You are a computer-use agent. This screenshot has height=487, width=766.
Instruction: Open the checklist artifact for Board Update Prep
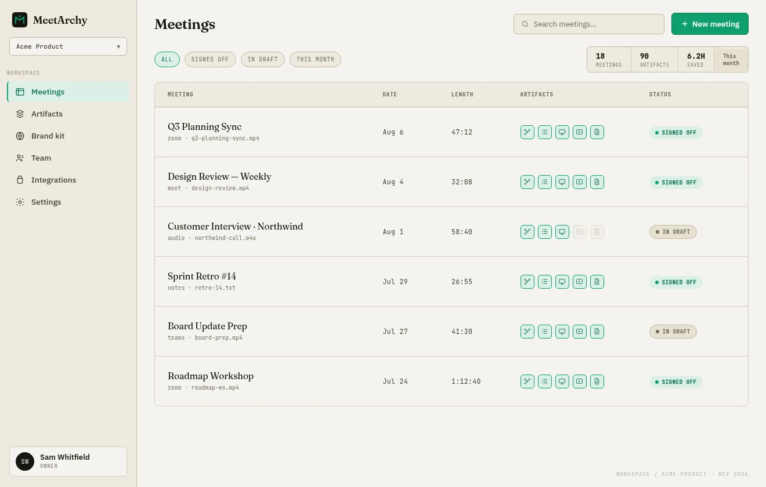545,332
